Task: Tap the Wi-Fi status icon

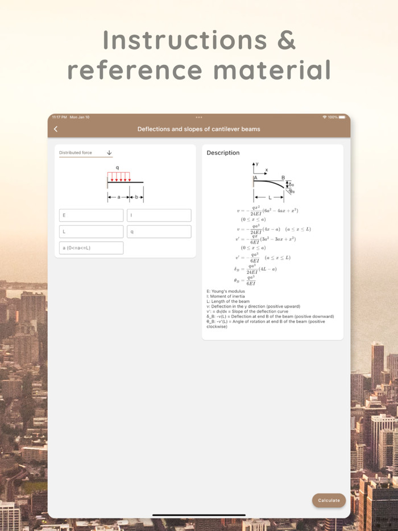Action: [325, 117]
